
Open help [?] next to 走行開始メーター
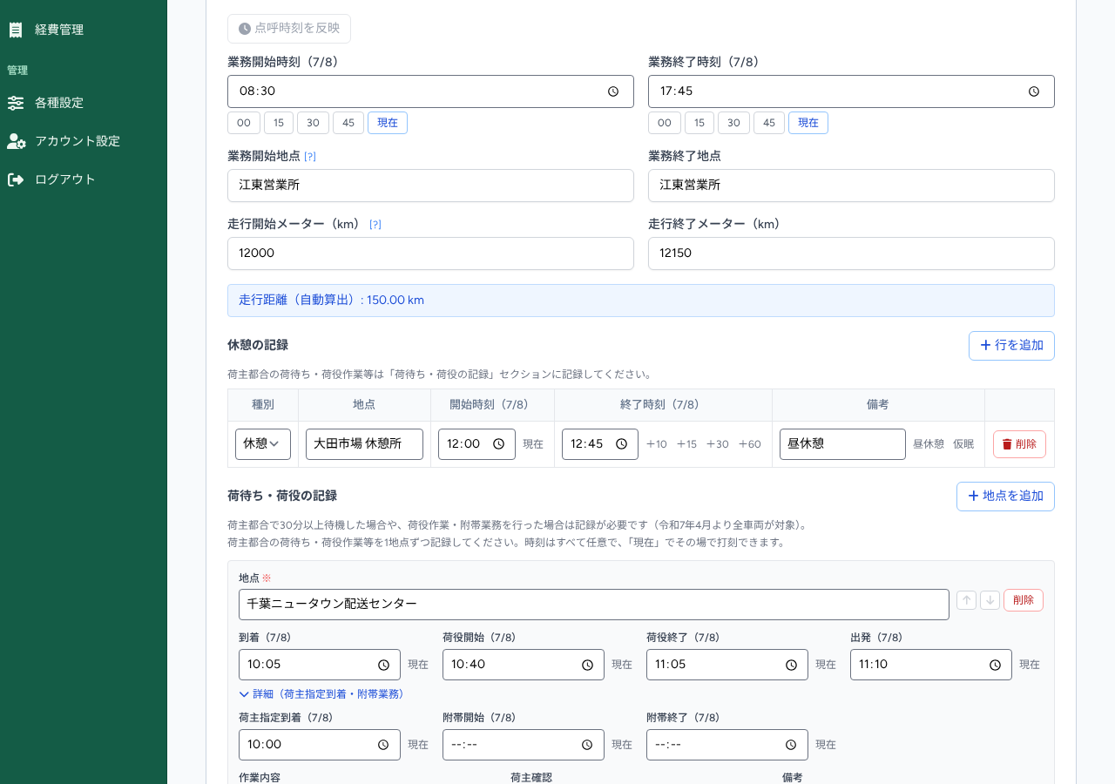pyautogui.click(x=375, y=225)
